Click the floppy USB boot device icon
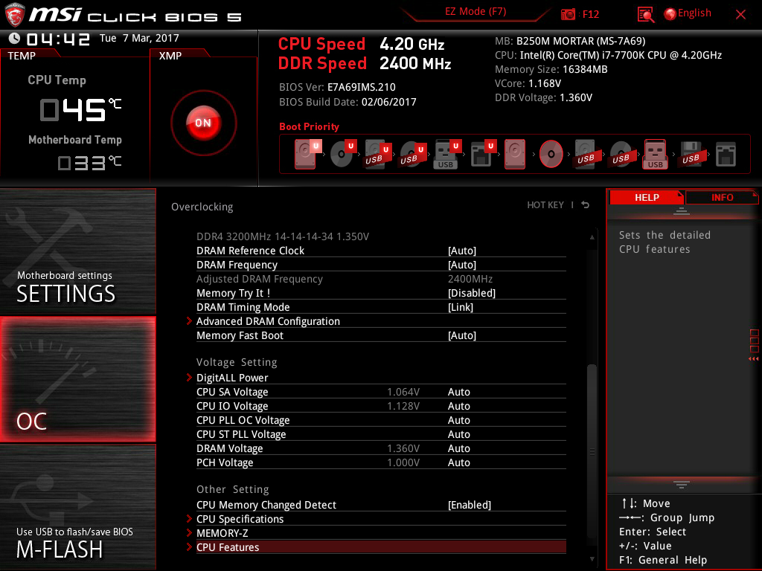762x571 pixels. (x=691, y=154)
